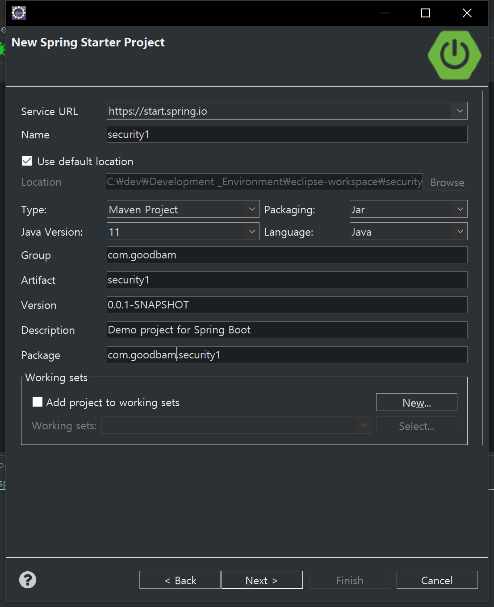Viewport: 494px width, 607px height.
Task: Enable Add project to working sets
Action: coord(38,402)
